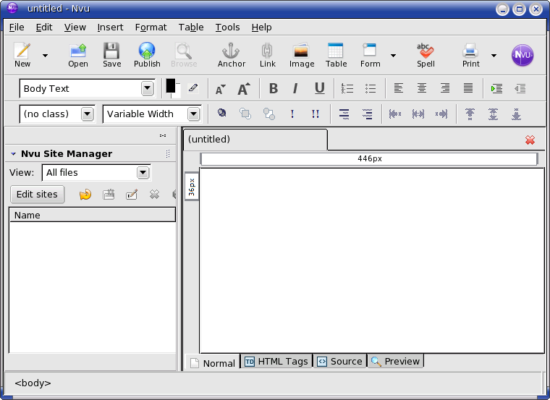Toggle Underline formatting

[319, 88]
